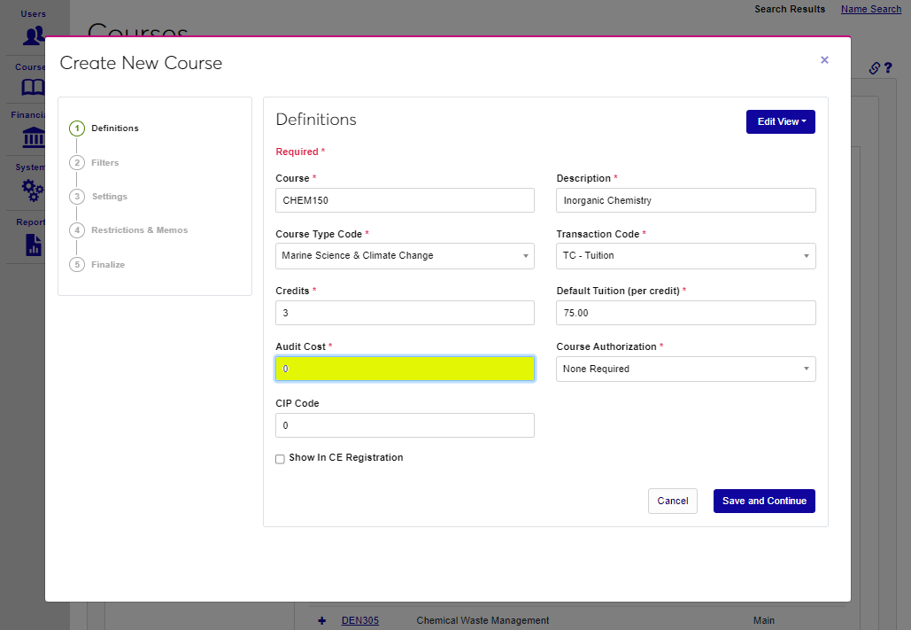Close the Create New Course dialog
Screen dimensions: 911x630
[824, 60]
